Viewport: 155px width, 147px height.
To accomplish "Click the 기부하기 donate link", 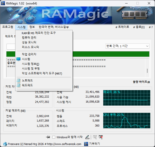I will click(95, 144).
